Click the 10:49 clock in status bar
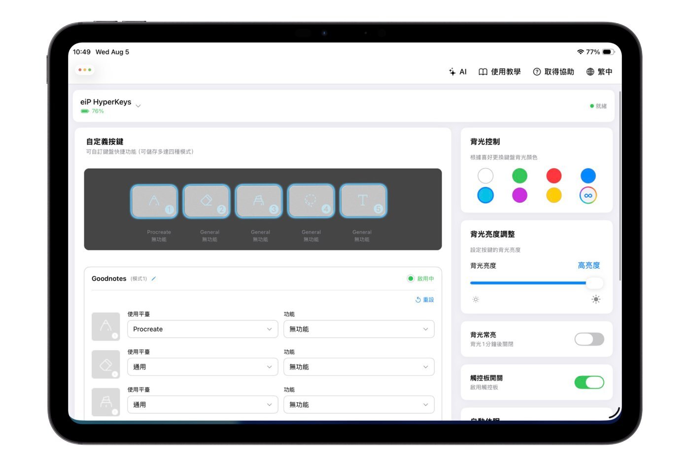This screenshot has height=460, width=690. 82,52
